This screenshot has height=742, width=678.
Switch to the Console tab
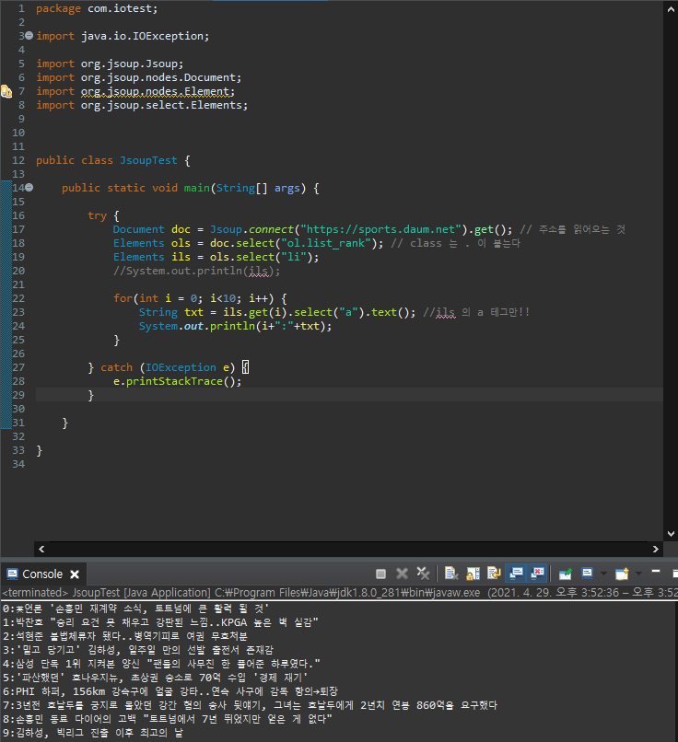(x=42, y=574)
